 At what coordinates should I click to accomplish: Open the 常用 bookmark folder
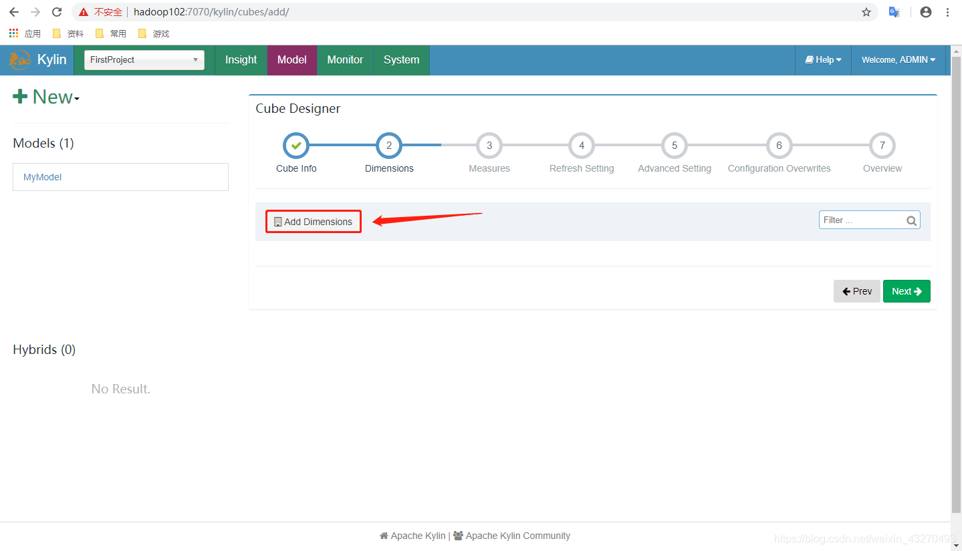coord(111,33)
